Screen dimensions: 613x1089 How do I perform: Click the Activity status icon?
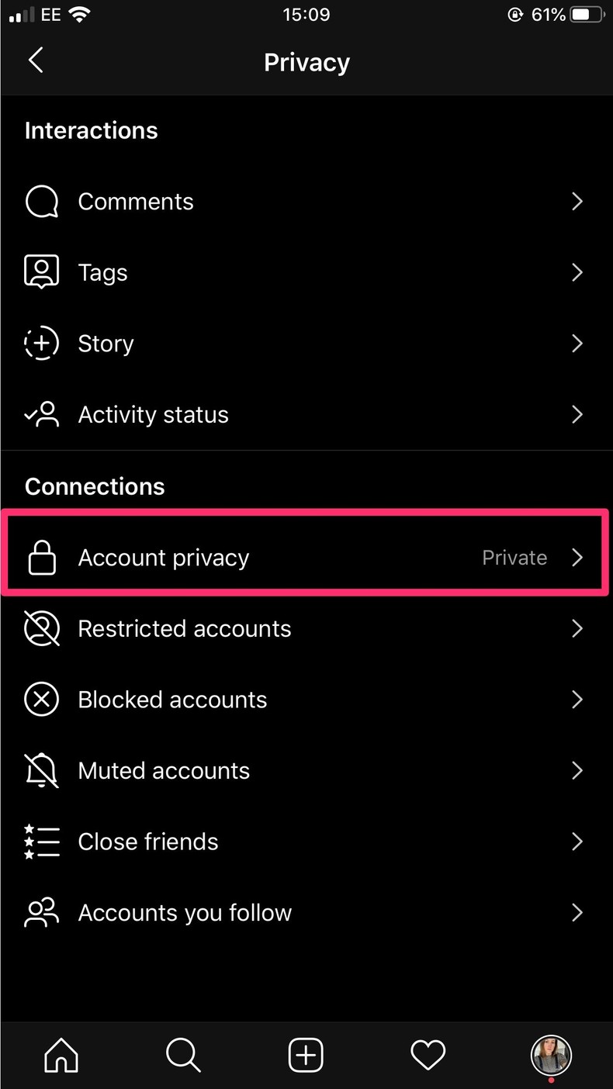coord(42,414)
